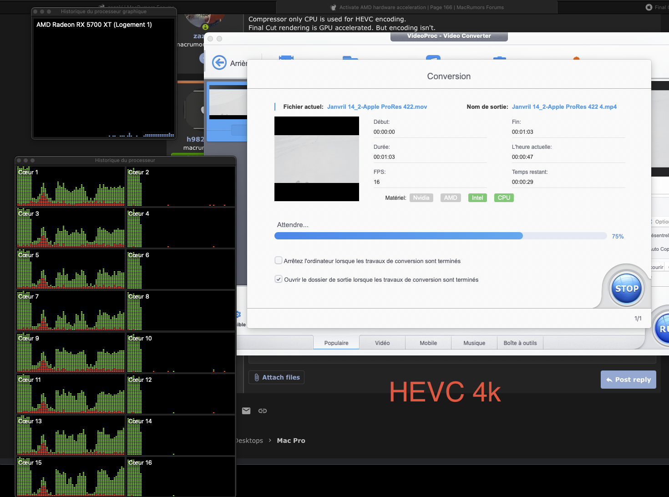Screen dimensions: 669x497
Task: Go to the Musique tab
Action: [x=474, y=343]
